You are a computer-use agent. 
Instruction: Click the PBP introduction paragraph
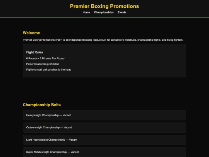click(x=103, y=40)
